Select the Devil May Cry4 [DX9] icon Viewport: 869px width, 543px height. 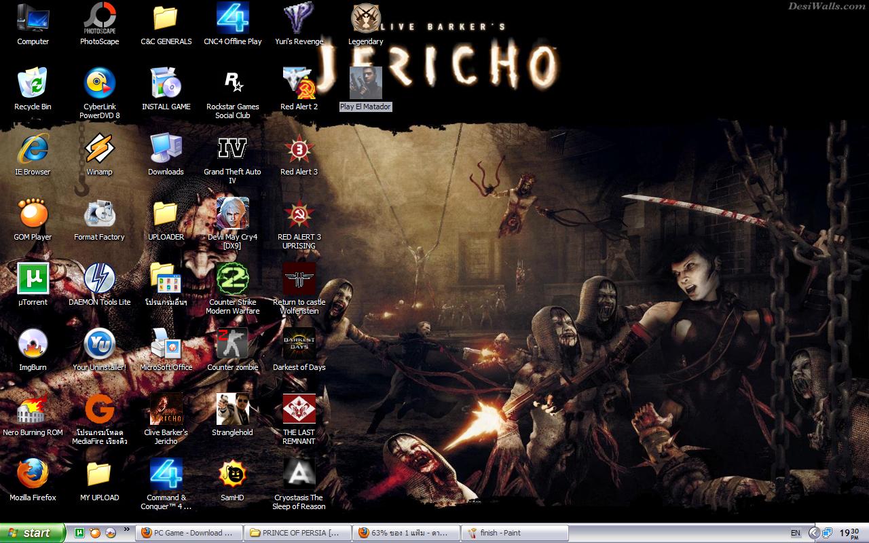(232, 214)
